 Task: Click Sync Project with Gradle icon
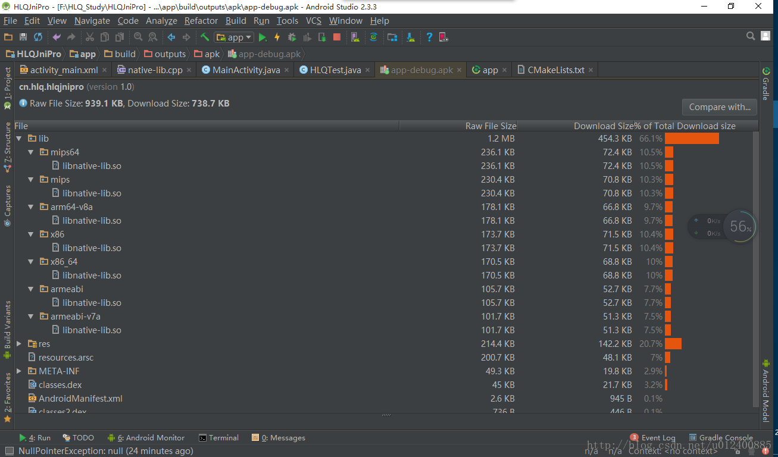373,37
